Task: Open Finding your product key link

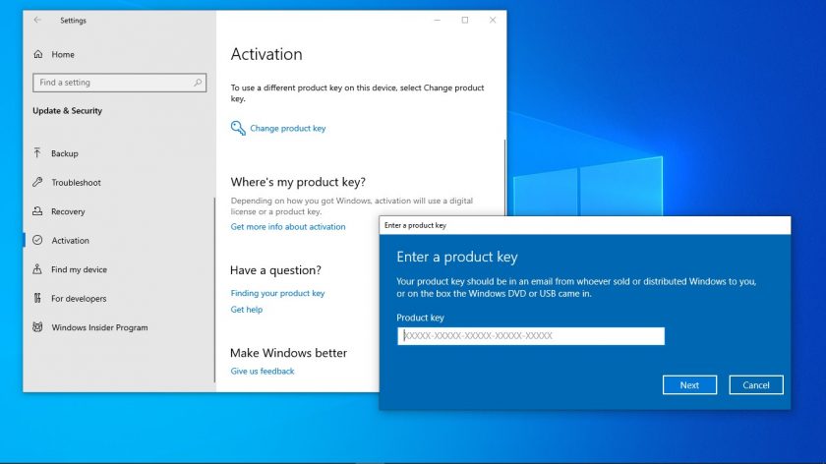Action: click(277, 293)
